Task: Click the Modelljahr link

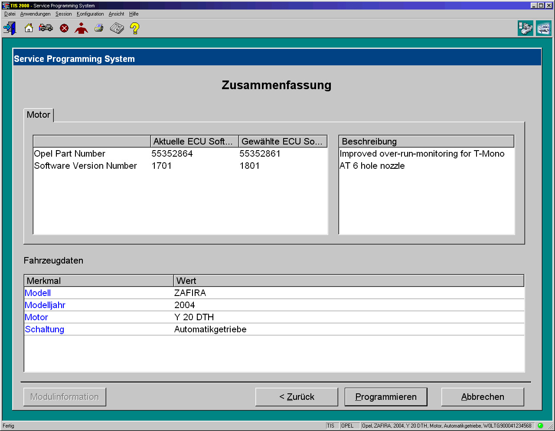Action: coord(45,305)
